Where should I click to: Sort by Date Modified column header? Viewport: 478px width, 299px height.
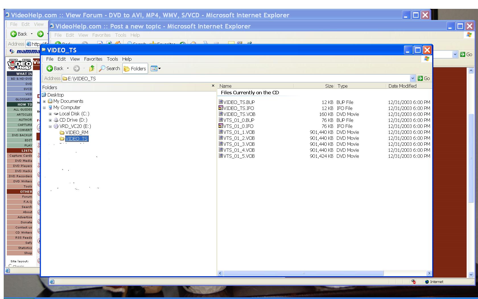point(409,86)
